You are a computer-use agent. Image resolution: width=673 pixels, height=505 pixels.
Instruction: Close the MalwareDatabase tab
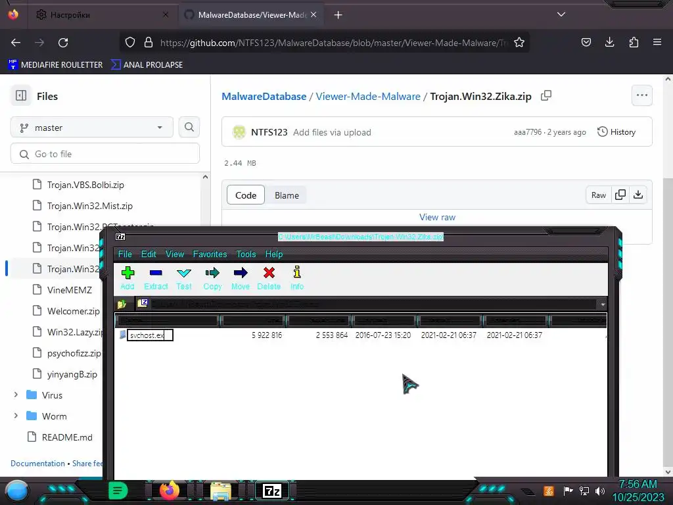tap(313, 14)
